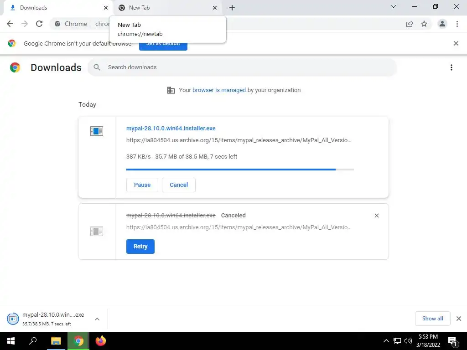Dismiss the default browser notification bar
Image resolution: width=467 pixels, height=350 pixels.
click(x=456, y=43)
